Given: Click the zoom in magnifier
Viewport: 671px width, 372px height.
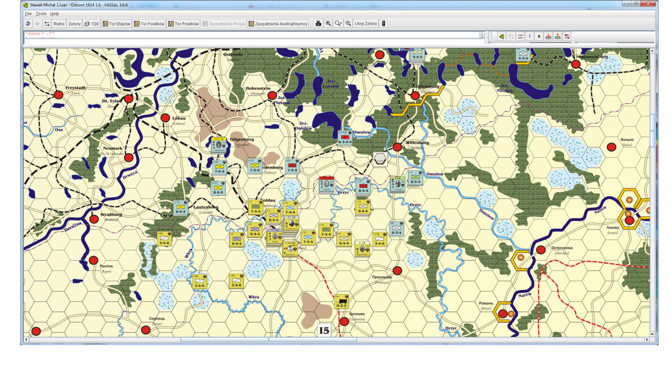Looking at the screenshot, I should click(x=328, y=24).
